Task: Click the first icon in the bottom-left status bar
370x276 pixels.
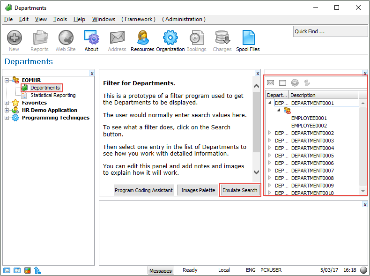Action: pos(7,270)
